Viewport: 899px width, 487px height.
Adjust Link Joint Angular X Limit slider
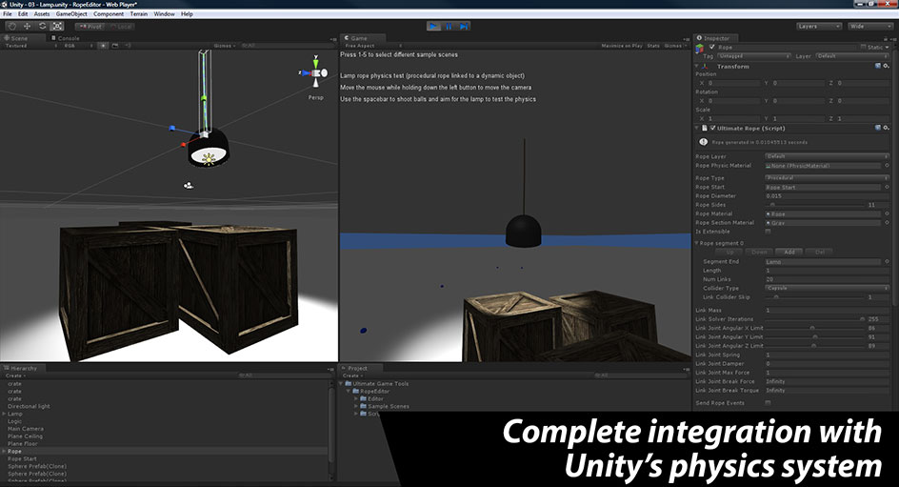pos(815,328)
